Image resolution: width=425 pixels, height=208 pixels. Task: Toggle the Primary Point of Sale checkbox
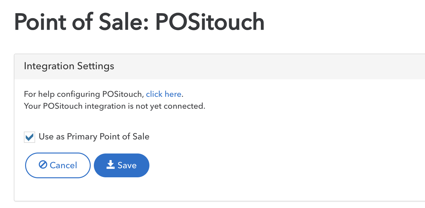[x=30, y=137]
